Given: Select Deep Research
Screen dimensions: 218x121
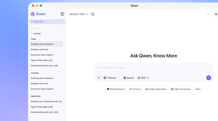Looking at the screenshot, I should 116,89.
